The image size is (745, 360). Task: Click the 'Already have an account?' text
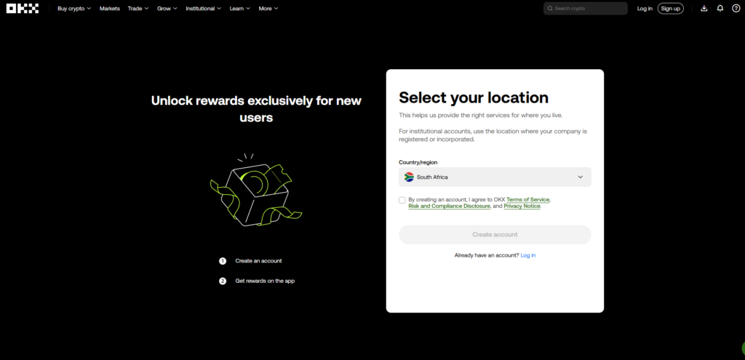(487, 255)
